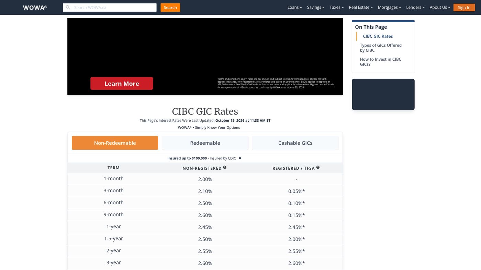Image resolution: width=481 pixels, height=270 pixels.
Task: Jump to CIBC GIC Rates section
Action: [x=378, y=36]
